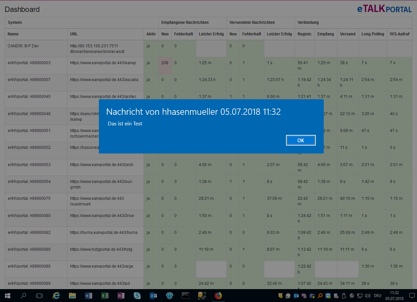The image size is (417, 302).
Task: Launch Internet Explorer from the taskbar
Action: click(x=56, y=296)
